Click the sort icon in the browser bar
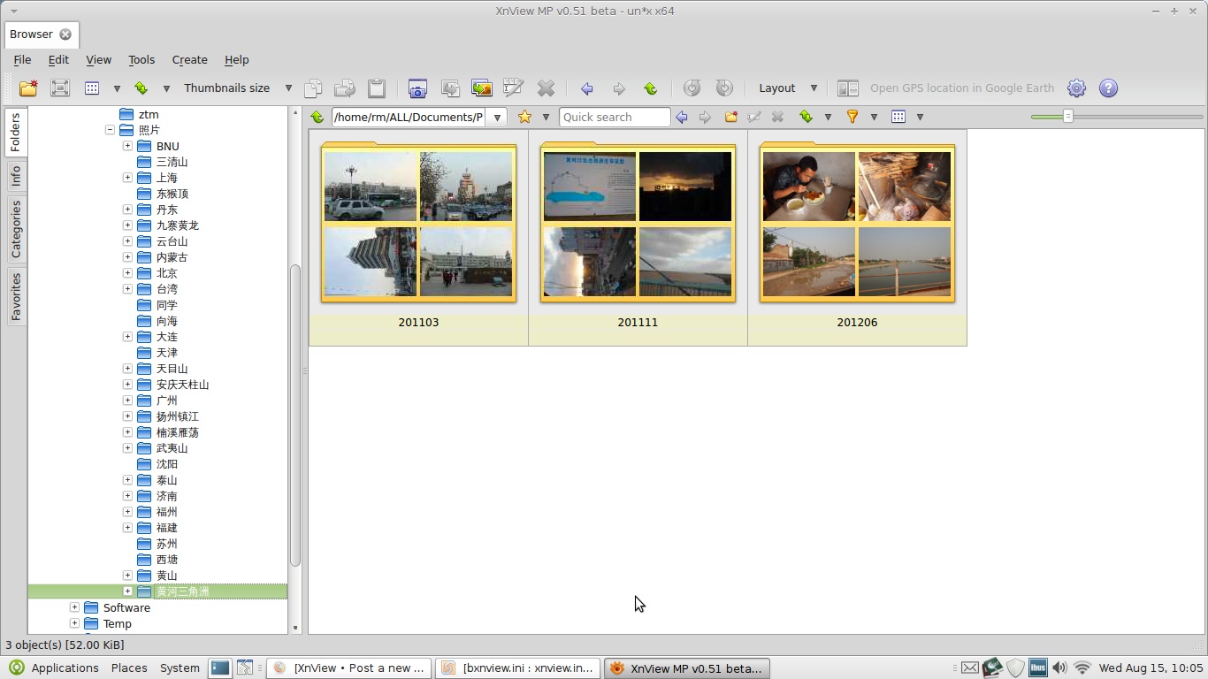This screenshot has width=1208, height=679. tap(806, 117)
